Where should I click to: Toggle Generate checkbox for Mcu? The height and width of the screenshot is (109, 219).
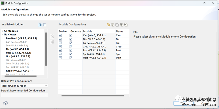point(71,47)
